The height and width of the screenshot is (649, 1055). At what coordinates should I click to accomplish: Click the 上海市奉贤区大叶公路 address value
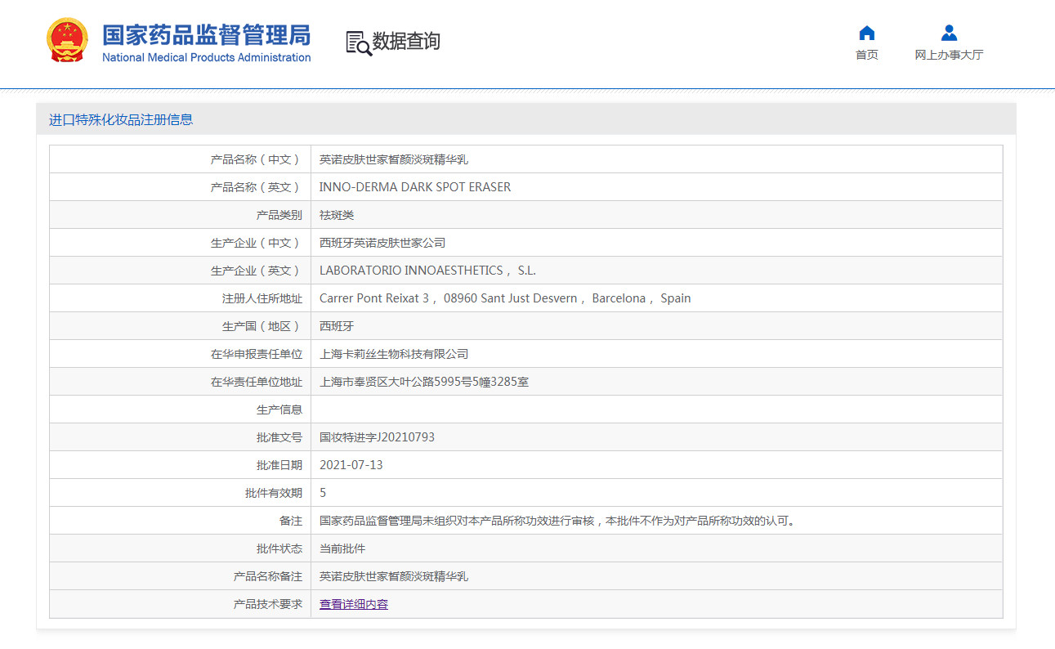coord(424,382)
